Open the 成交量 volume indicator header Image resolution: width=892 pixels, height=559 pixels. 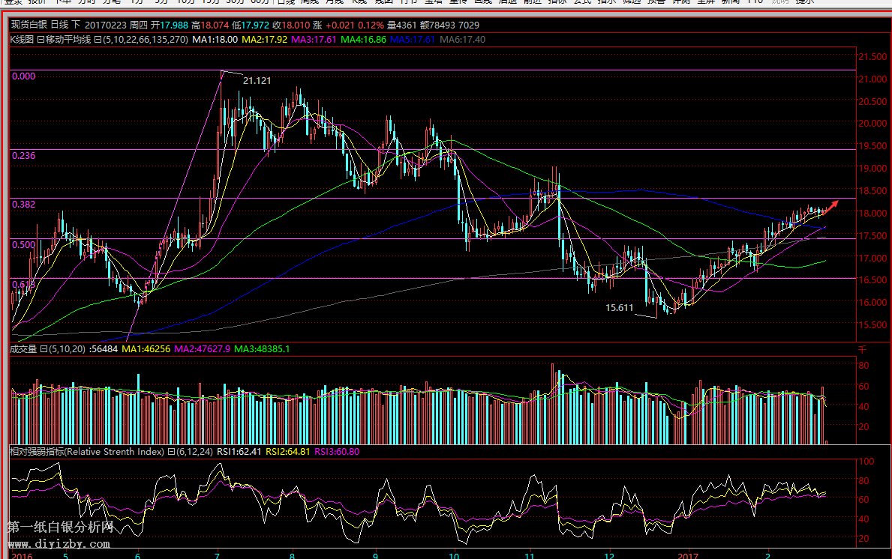23,349
